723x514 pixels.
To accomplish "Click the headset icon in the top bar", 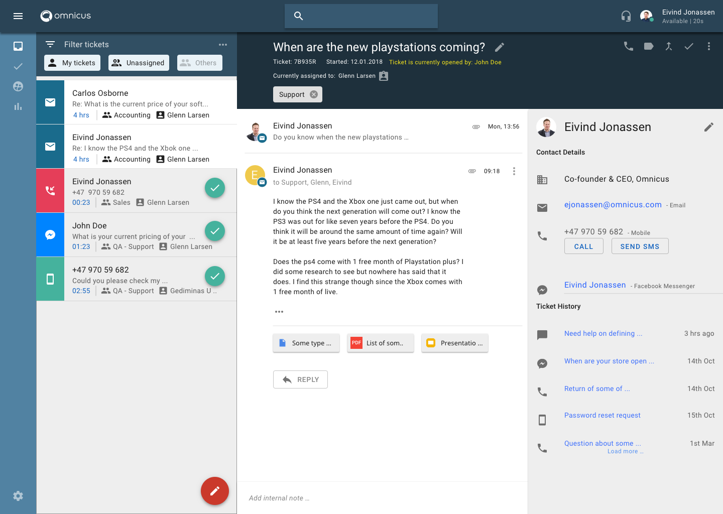I will (626, 16).
